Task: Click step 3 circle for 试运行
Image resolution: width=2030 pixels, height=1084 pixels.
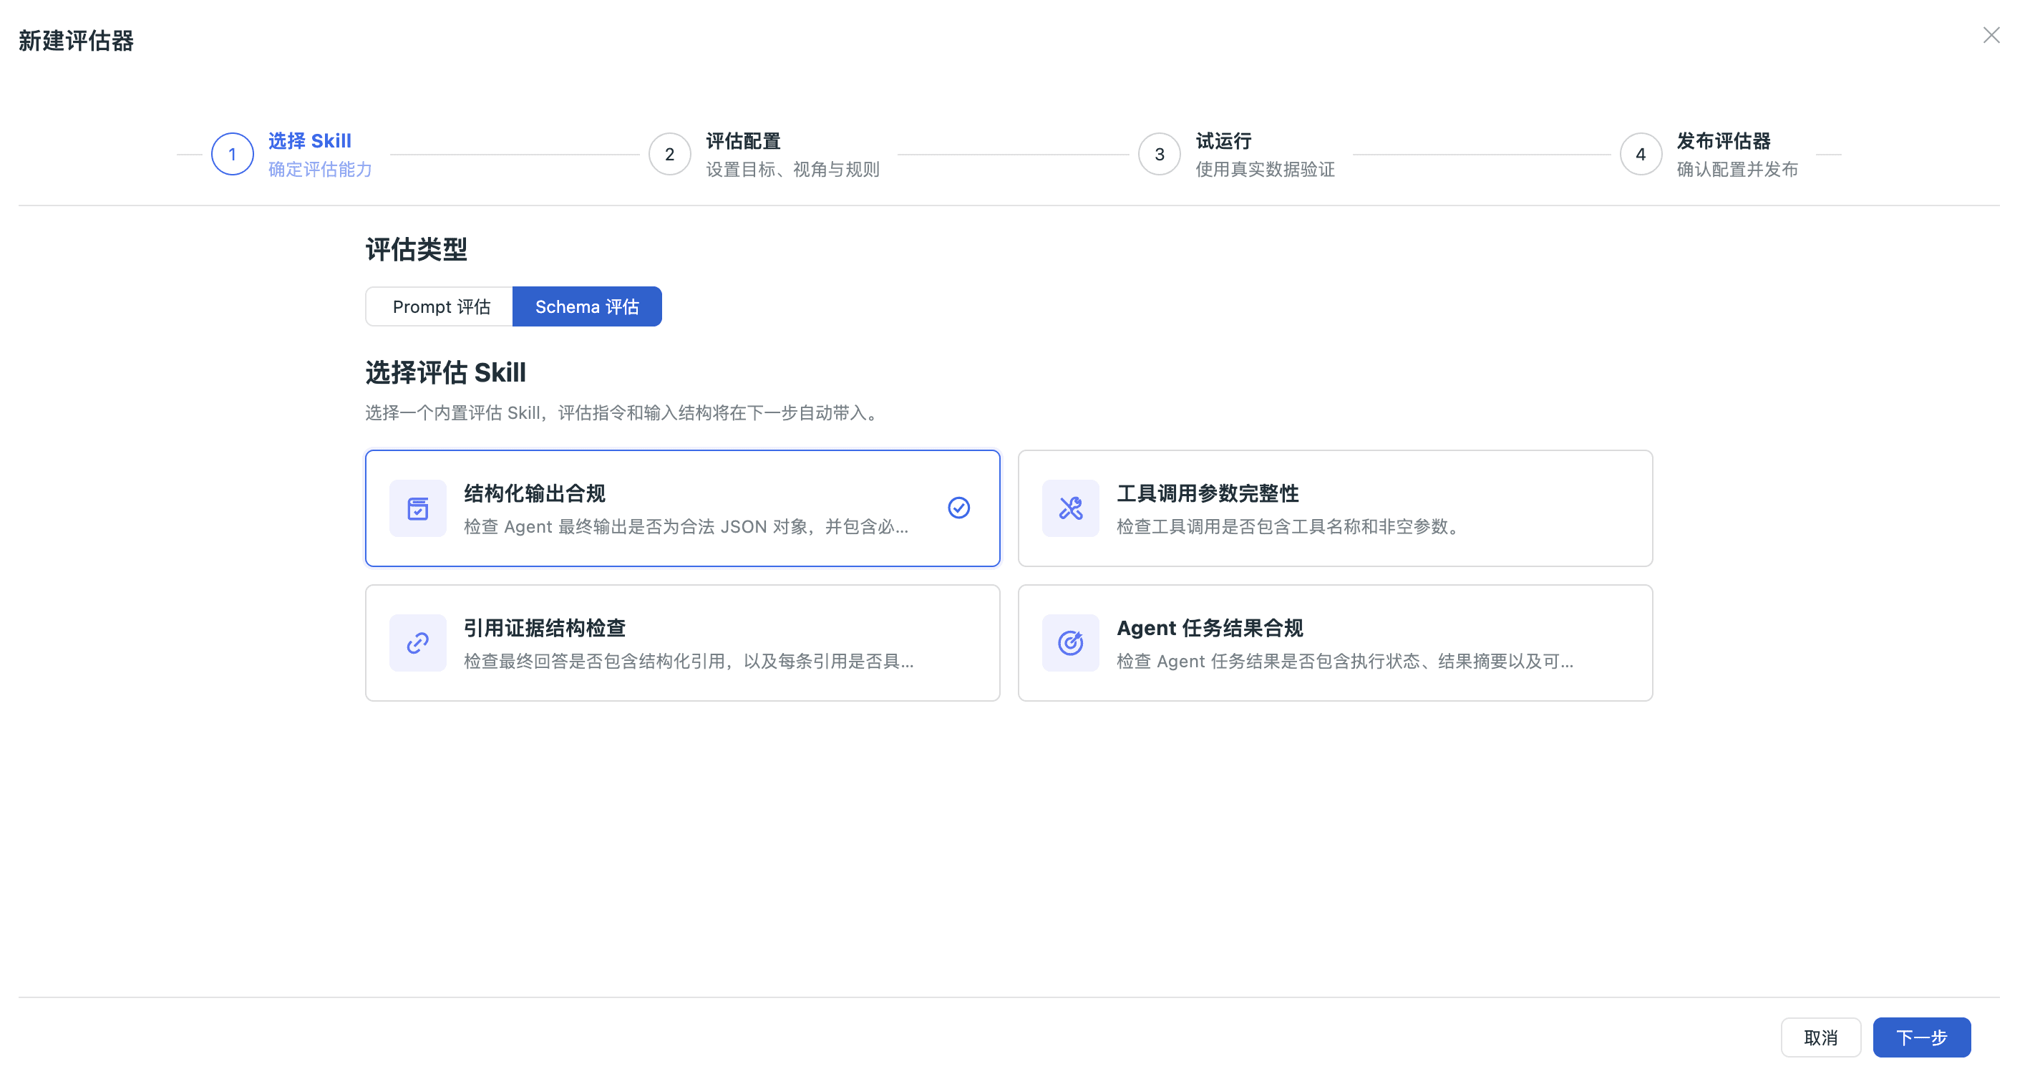Action: [1159, 155]
